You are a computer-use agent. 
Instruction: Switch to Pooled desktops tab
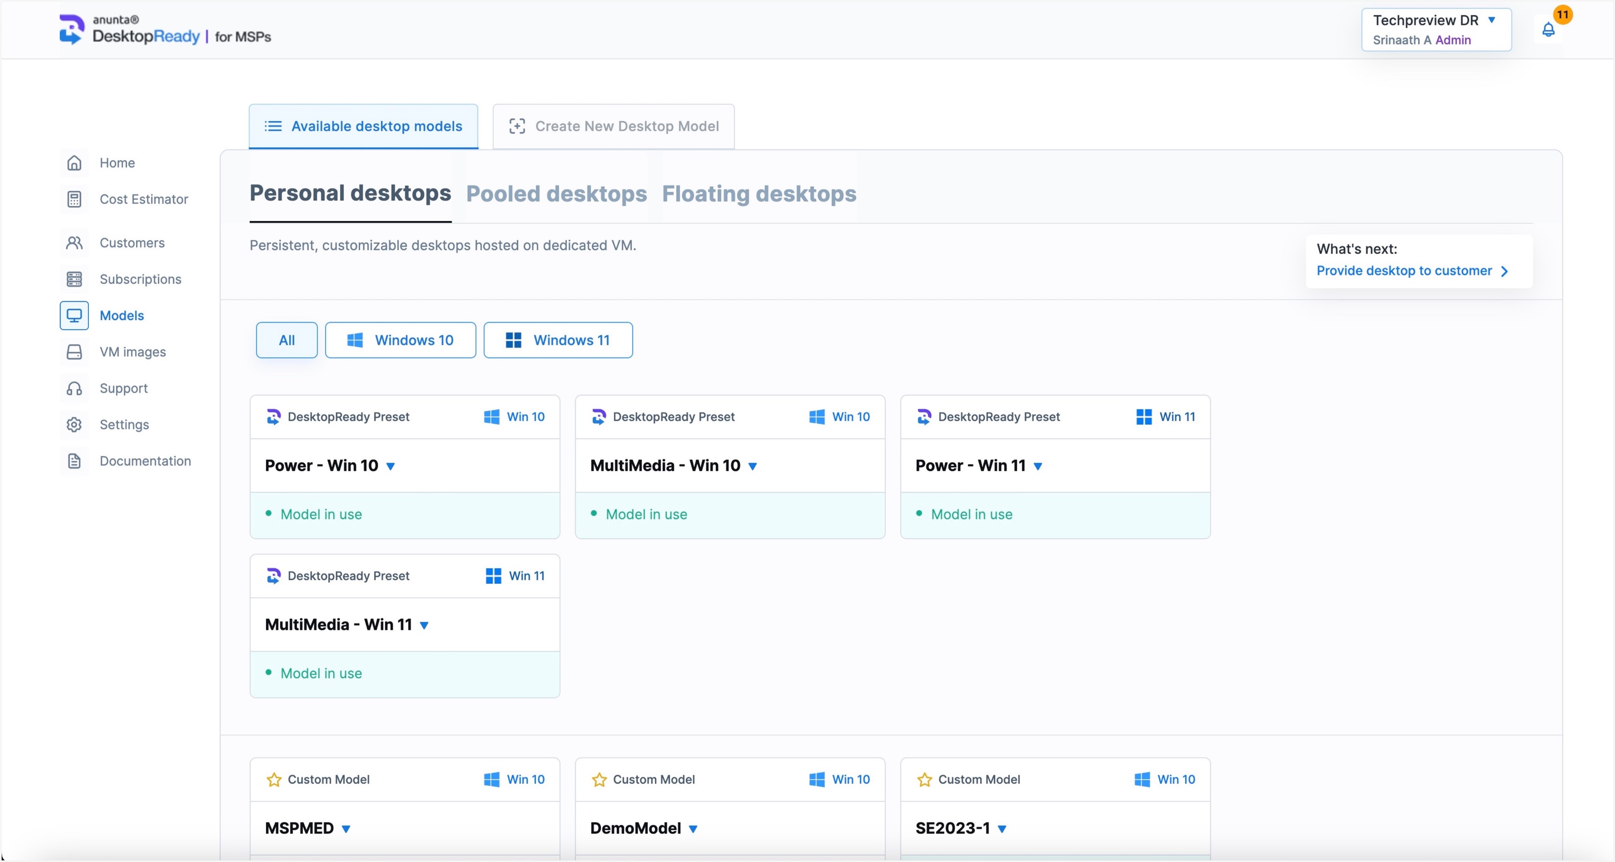tap(556, 194)
